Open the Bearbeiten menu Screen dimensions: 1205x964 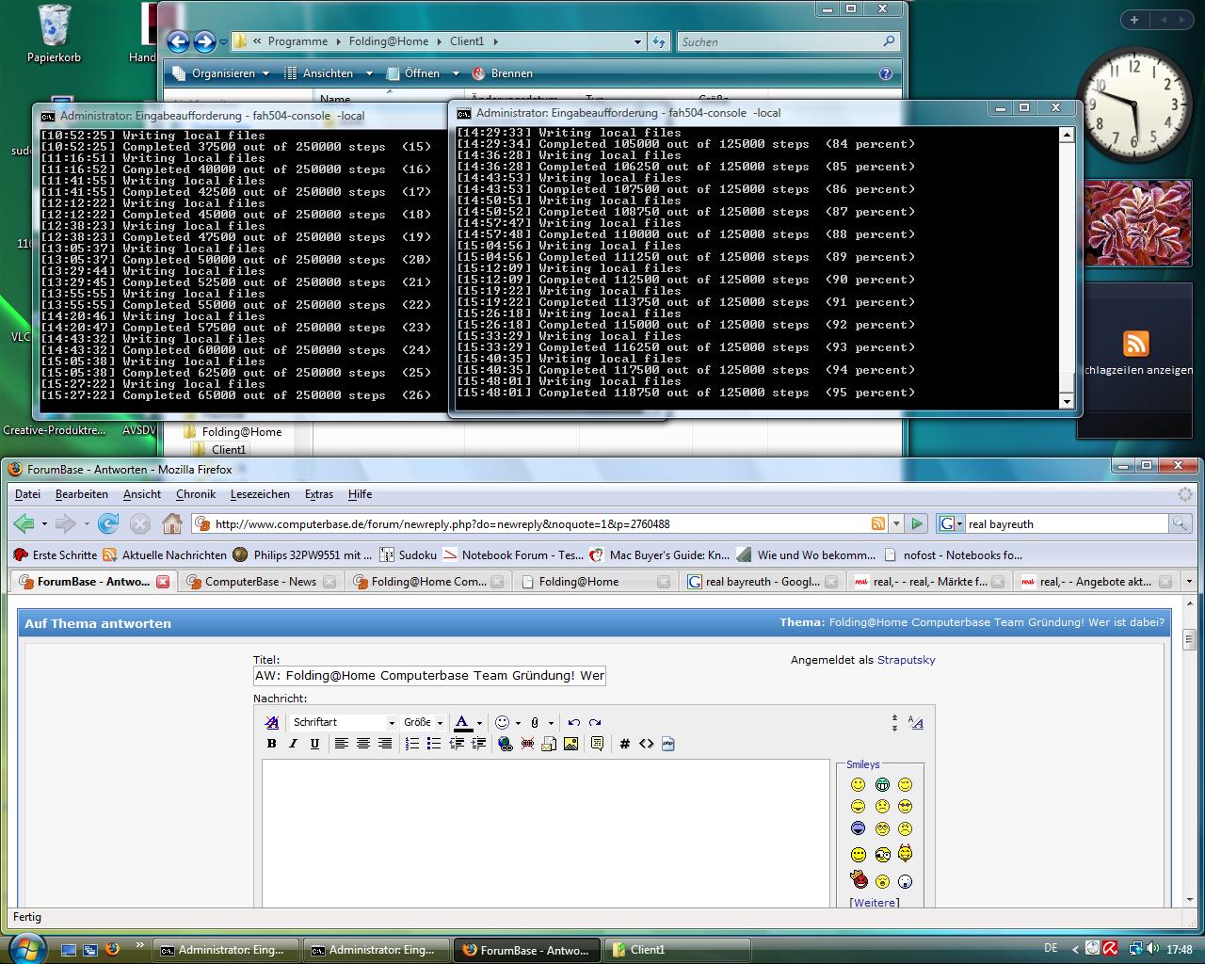(x=81, y=494)
